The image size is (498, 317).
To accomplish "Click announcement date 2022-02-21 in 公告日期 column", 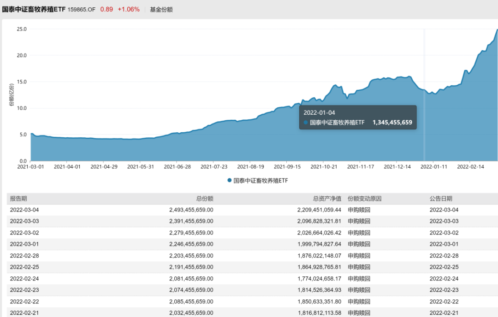I will point(444,313).
